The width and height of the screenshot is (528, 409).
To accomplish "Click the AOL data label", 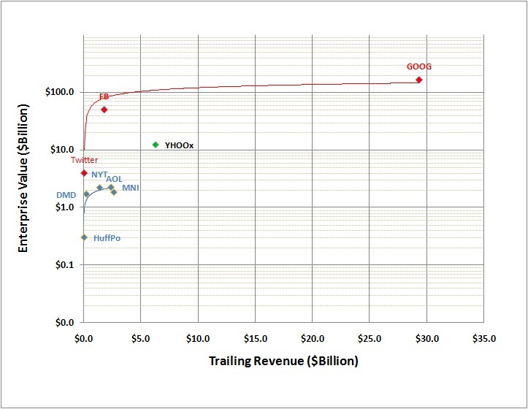I will click(x=114, y=179).
